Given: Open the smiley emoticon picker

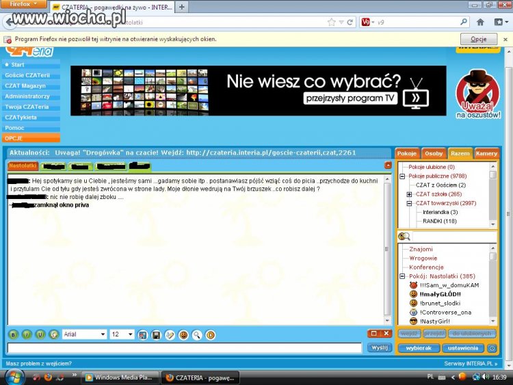Looking at the screenshot, I should pos(183,335).
